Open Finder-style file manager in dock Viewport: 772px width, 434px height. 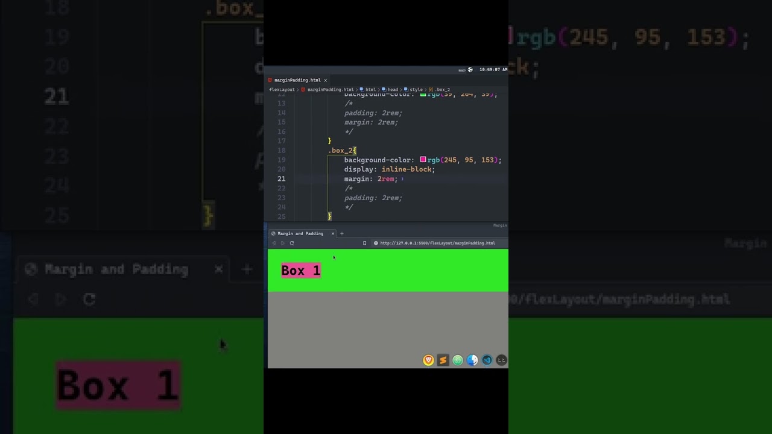(472, 360)
